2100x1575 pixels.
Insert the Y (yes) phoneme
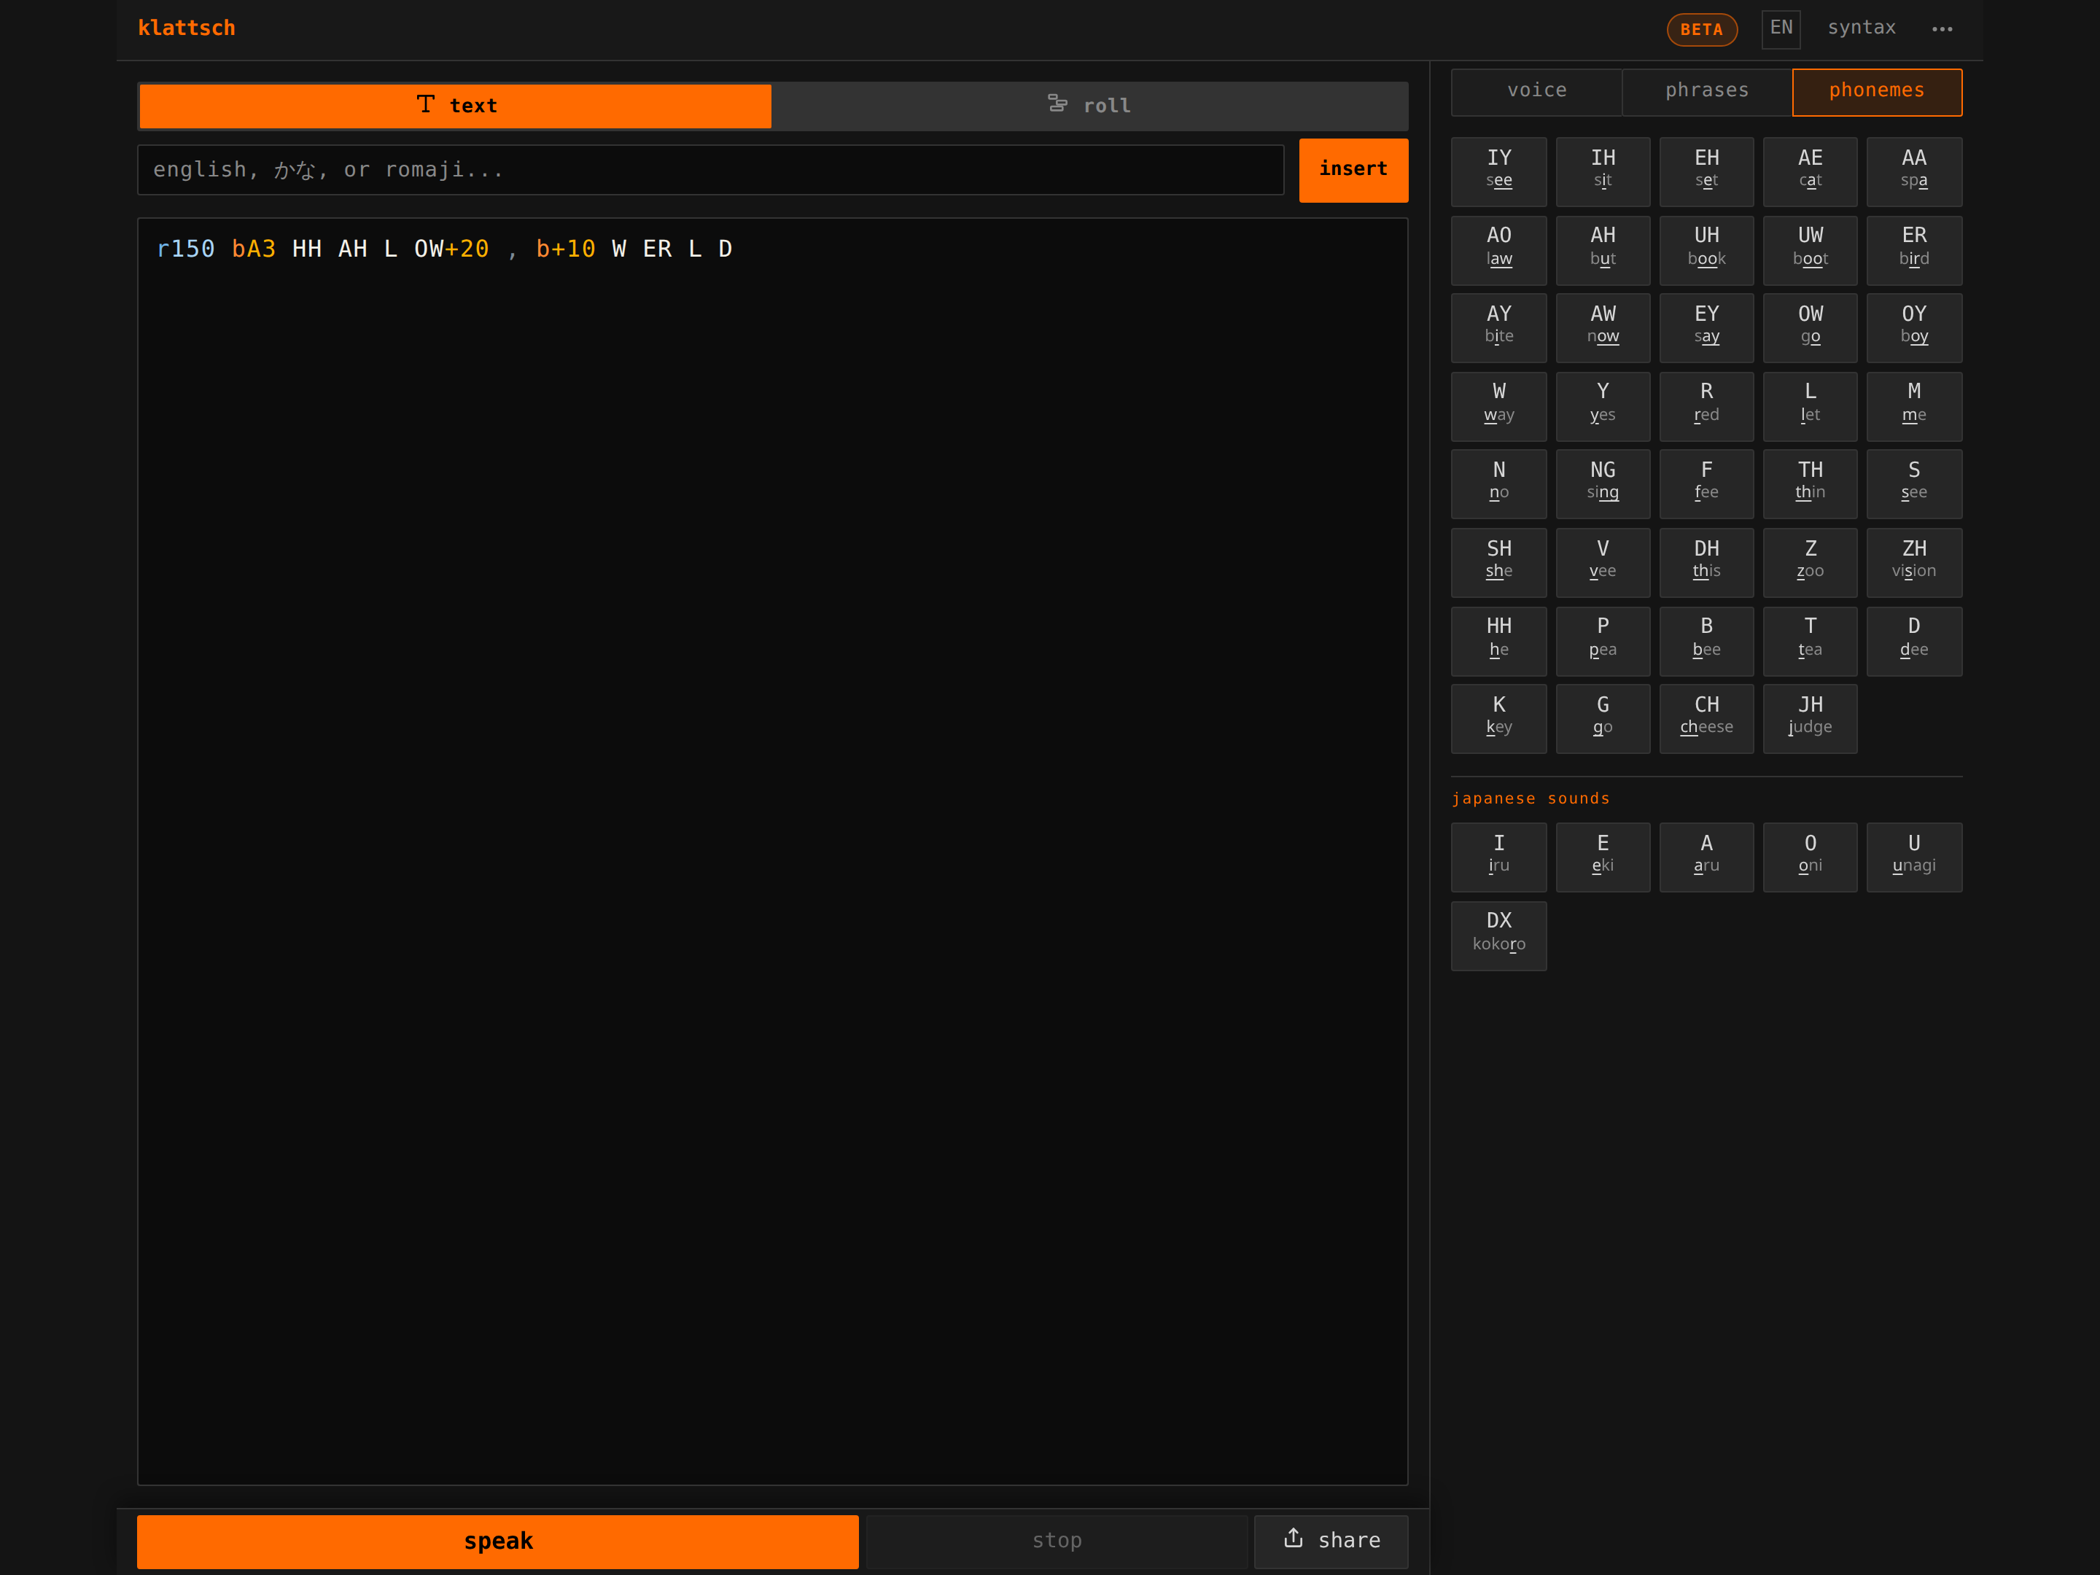pyautogui.click(x=1603, y=406)
